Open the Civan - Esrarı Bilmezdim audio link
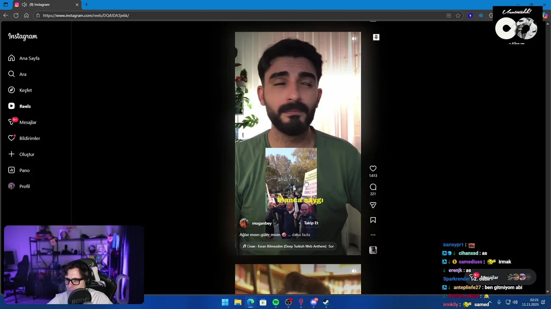551x309 pixels. point(288,246)
